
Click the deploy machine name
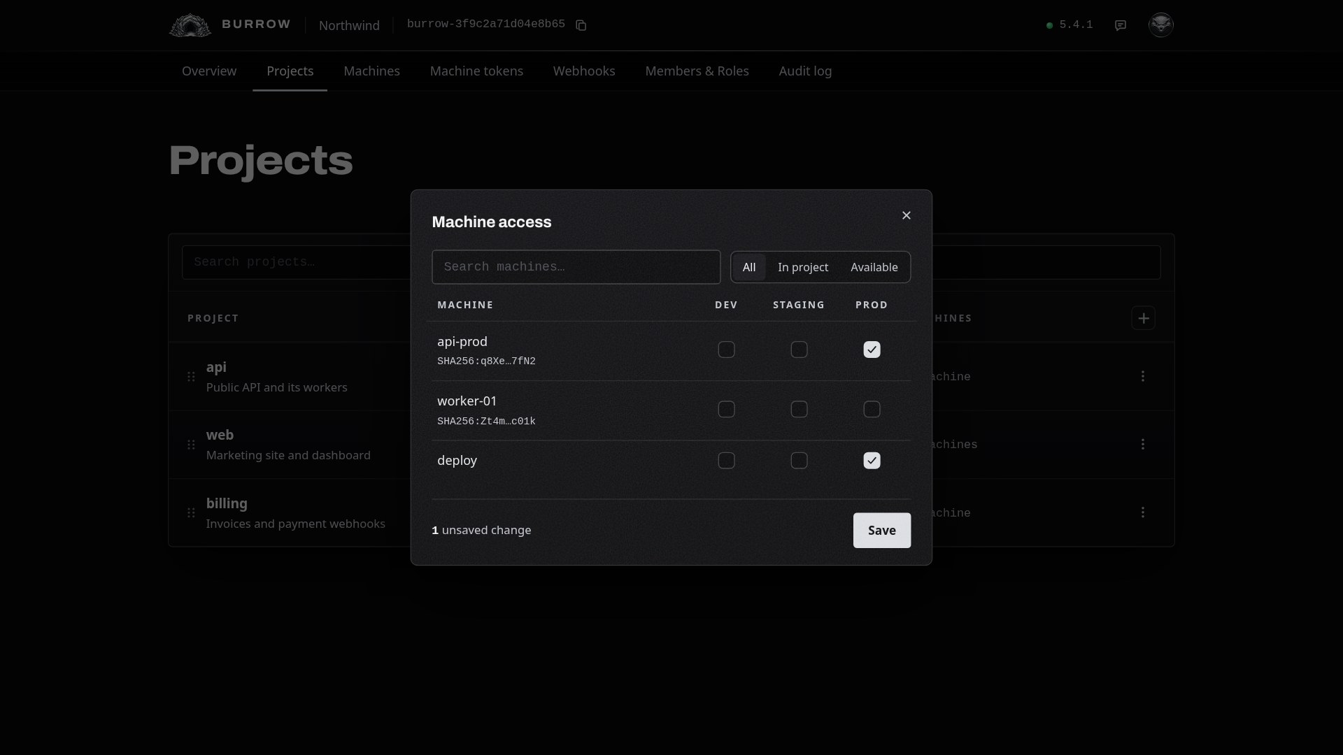(x=457, y=461)
